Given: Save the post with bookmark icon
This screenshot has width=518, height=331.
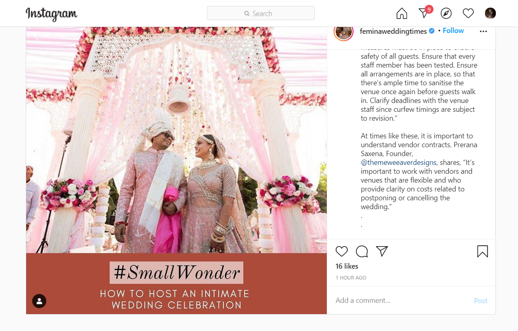Looking at the screenshot, I should [482, 251].
